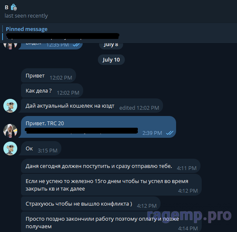Click the July 10 date badge
This screenshot has width=237, height=232.
click(x=111, y=60)
